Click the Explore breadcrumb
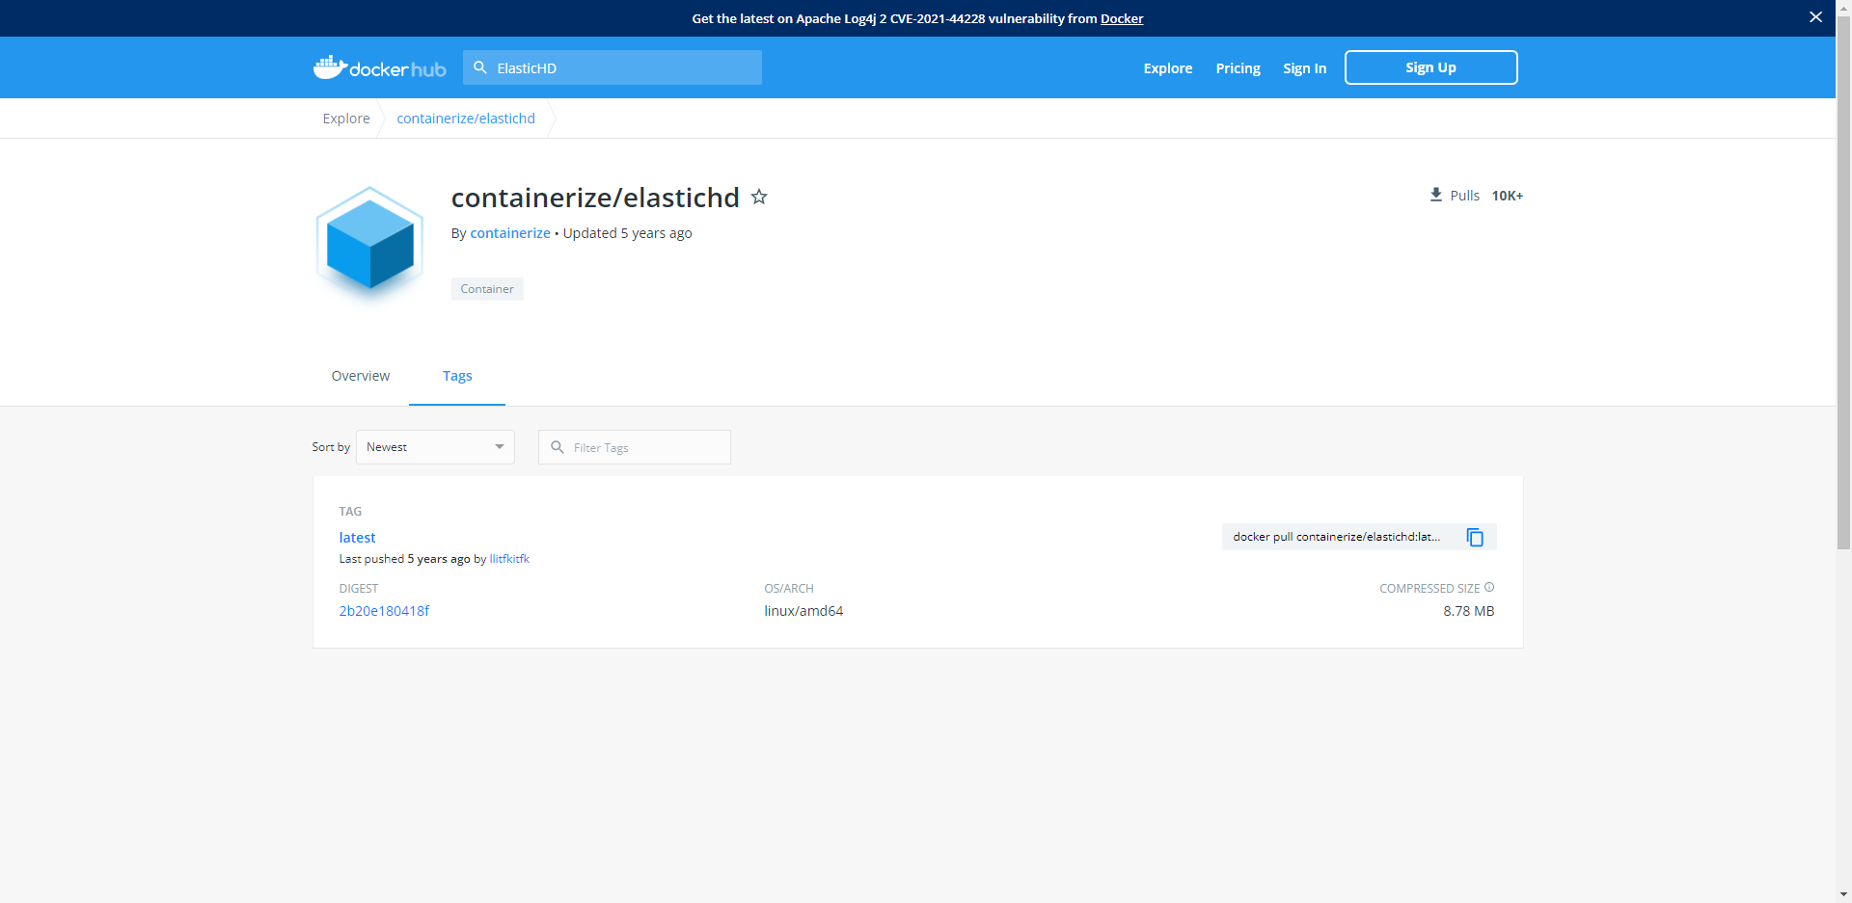Viewport: 1852px width, 903px height. tap(346, 119)
